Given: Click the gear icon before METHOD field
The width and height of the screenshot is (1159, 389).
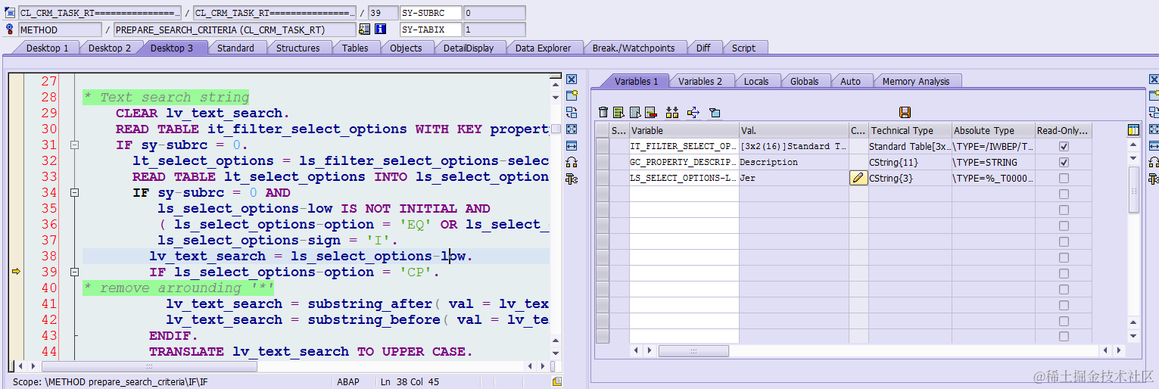Looking at the screenshot, I should (x=10, y=30).
